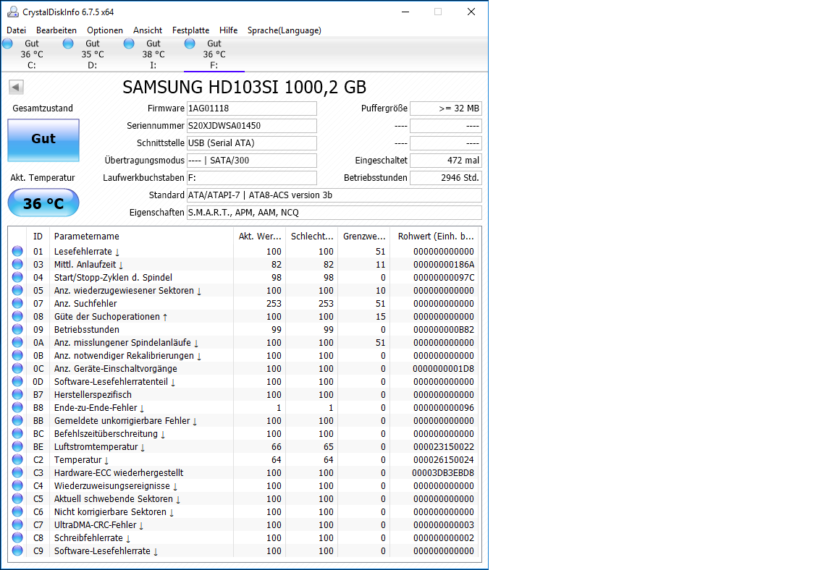Click status icon of Anz. Geräte-Einschaltvorgänge
The image size is (834, 570).
click(17, 368)
